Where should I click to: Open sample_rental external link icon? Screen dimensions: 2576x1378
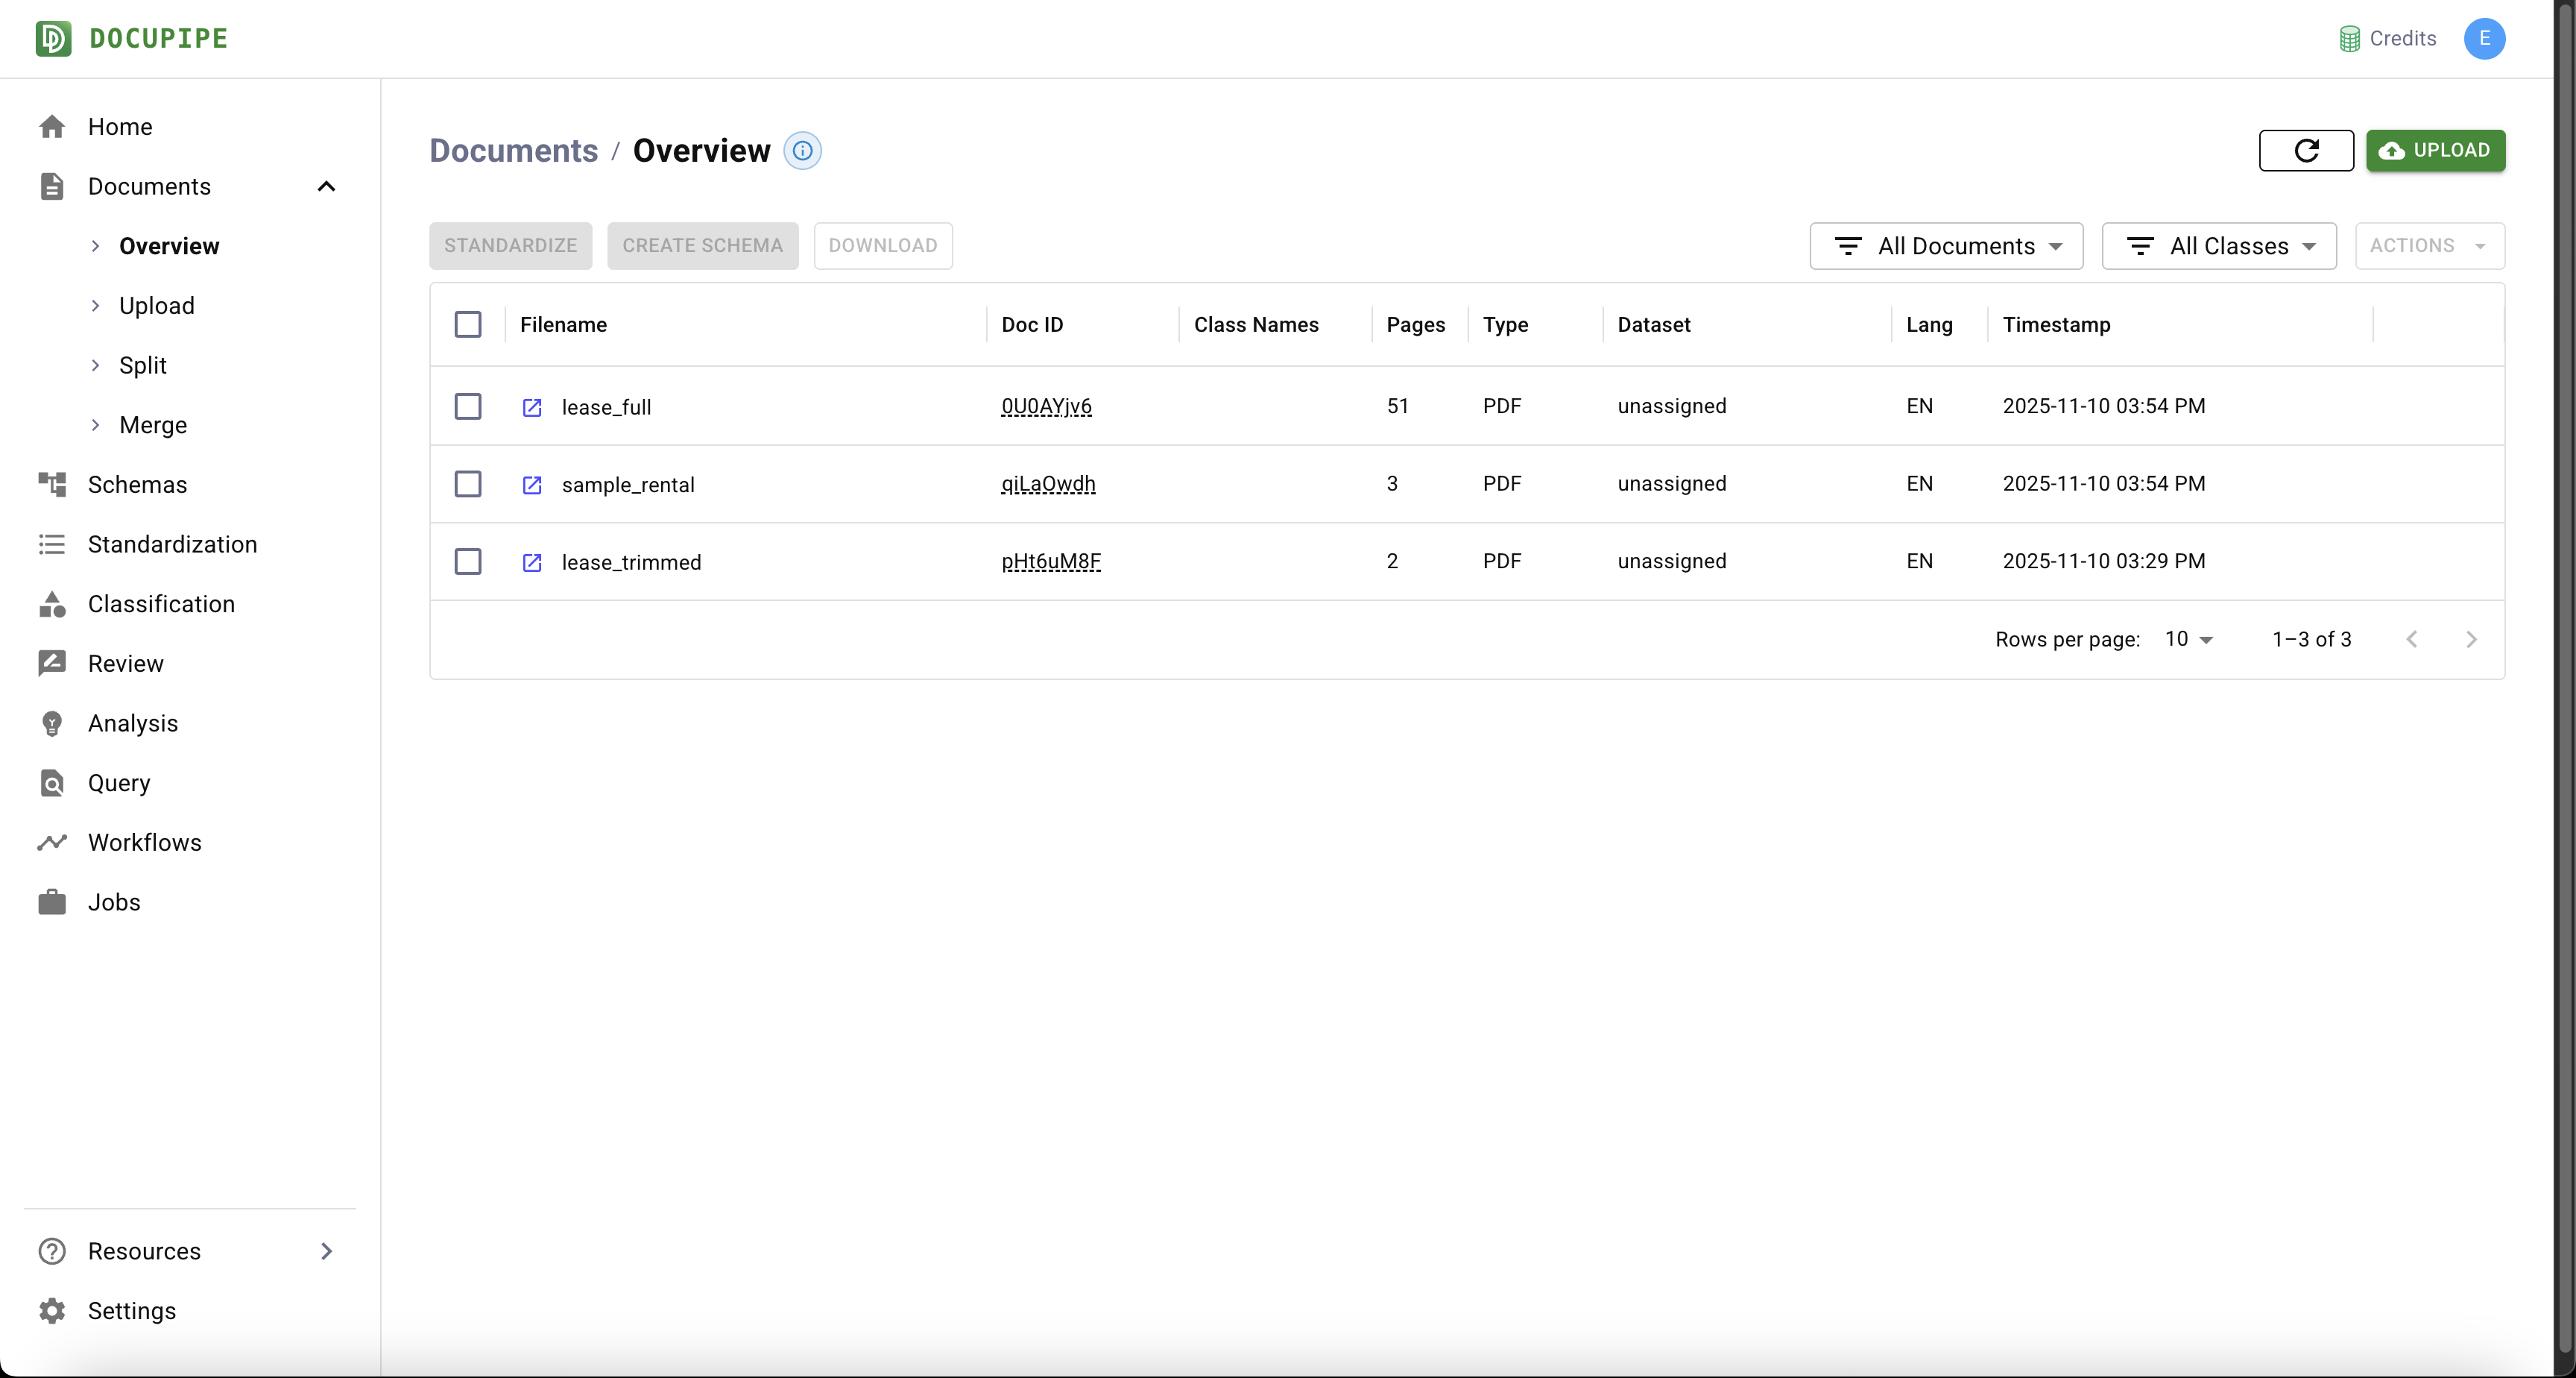[532, 485]
